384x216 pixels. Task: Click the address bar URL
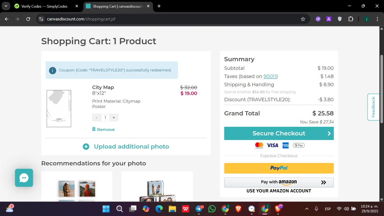coord(81,19)
